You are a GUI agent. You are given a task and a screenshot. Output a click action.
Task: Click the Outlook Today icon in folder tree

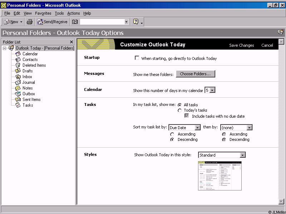tap(11, 48)
